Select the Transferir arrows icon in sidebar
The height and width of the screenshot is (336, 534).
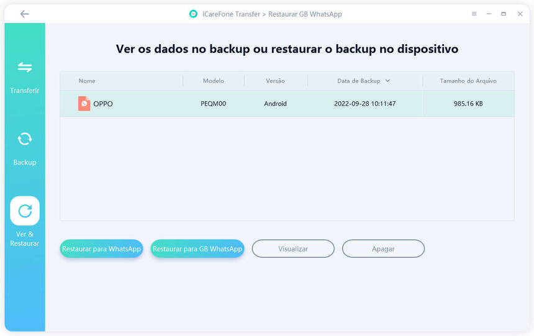(25, 67)
